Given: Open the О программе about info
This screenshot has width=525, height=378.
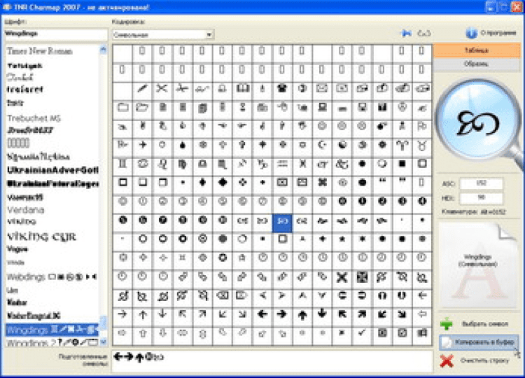Looking at the screenshot, I should point(491,33).
